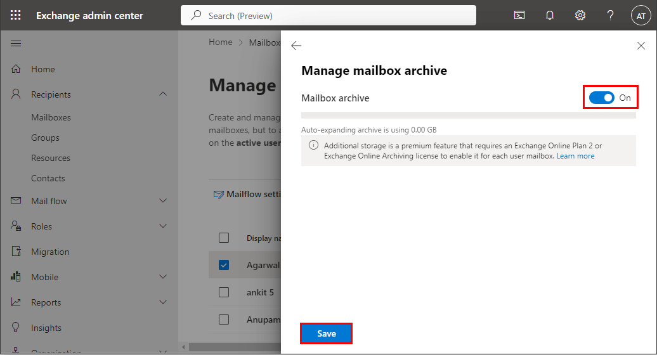657x355 pixels.
Task: Check the Anupam row checkbox
Action: pyautogui.click(x=224, y=319)
